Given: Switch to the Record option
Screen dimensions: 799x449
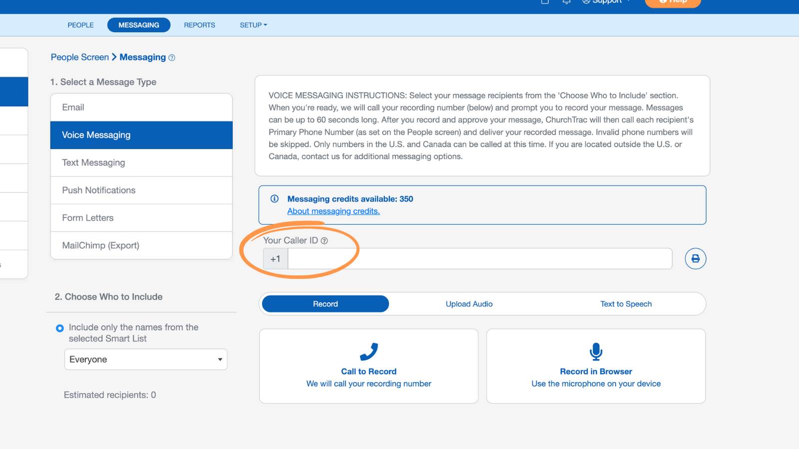Looking at the screenshot, I should 326,304.
